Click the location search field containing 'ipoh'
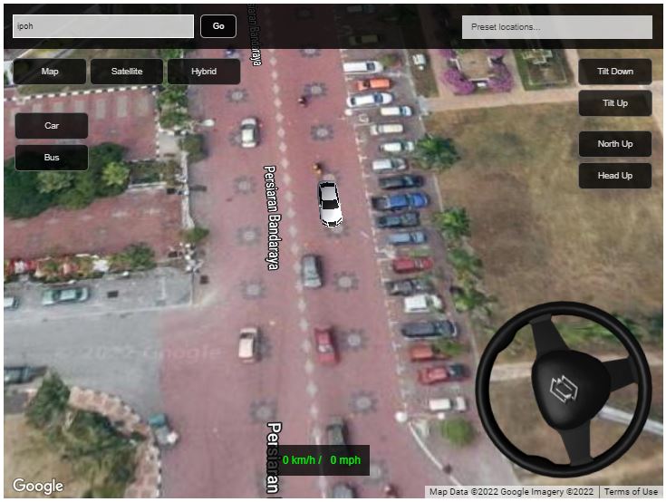Screen dimensions: 666x502 click(x=103, y=26)
